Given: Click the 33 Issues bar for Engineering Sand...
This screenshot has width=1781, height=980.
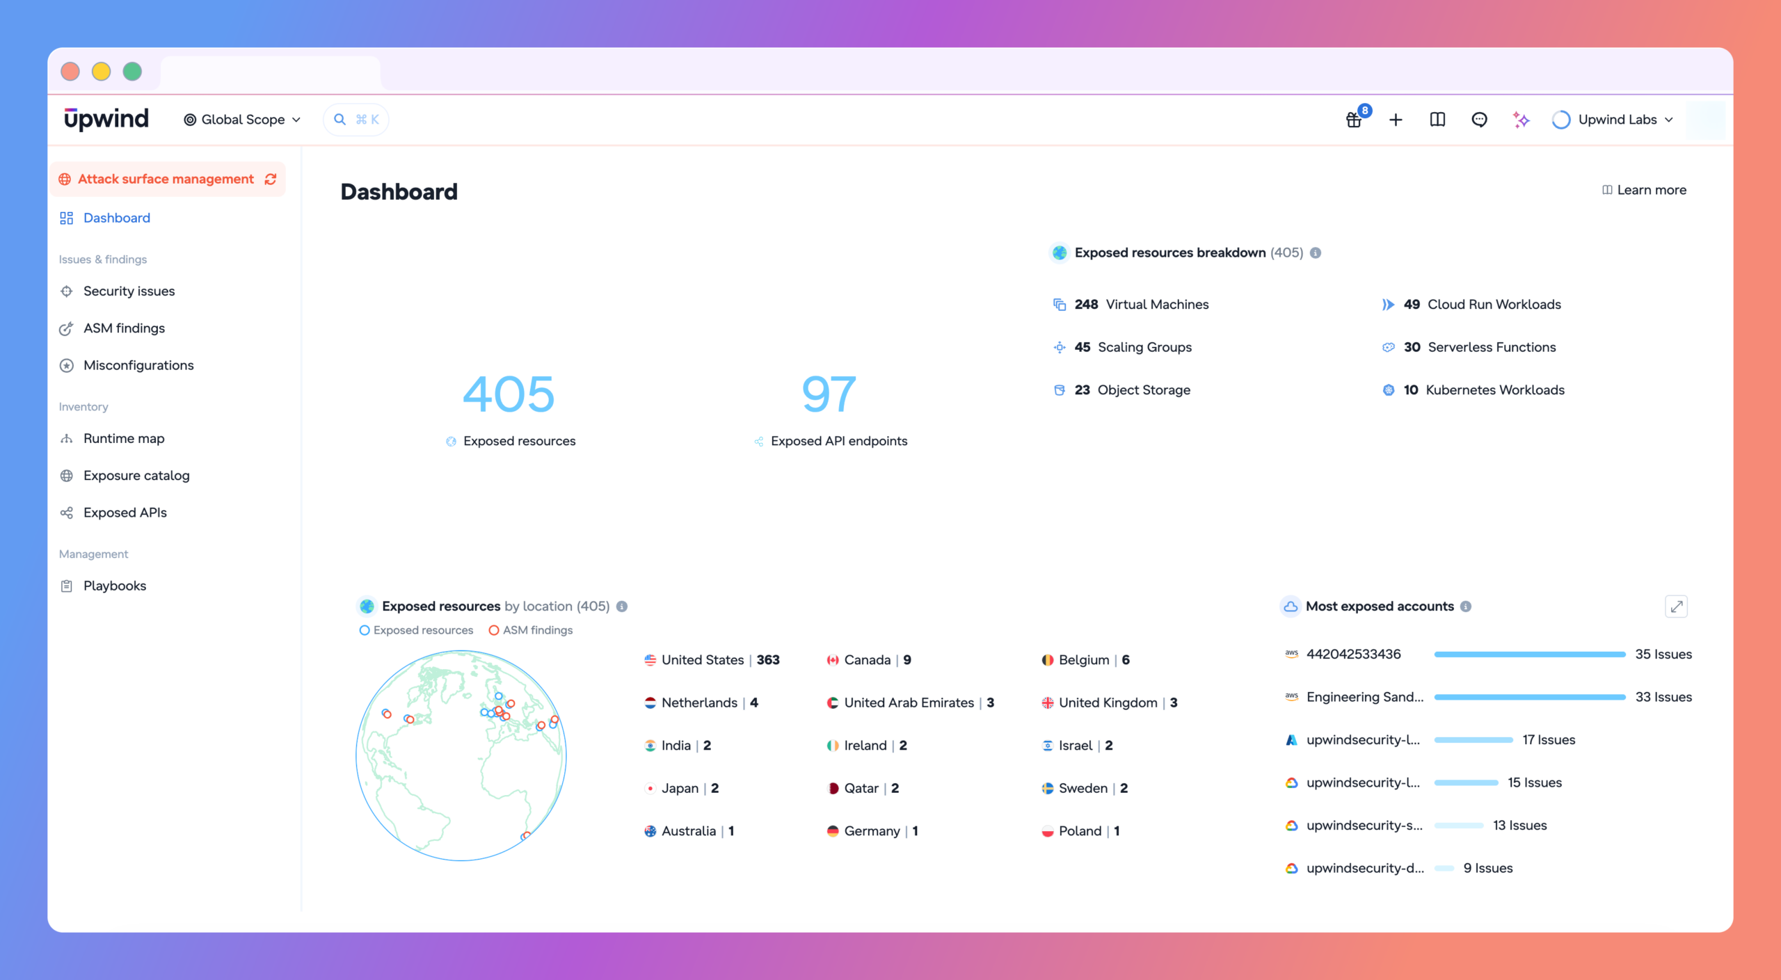Looking at the screenshot, I should [1530, 697].
